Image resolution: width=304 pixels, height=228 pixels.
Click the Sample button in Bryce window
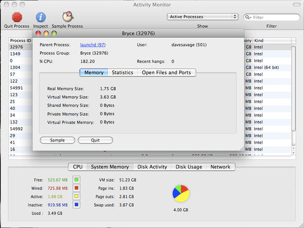tap(57, 140)
